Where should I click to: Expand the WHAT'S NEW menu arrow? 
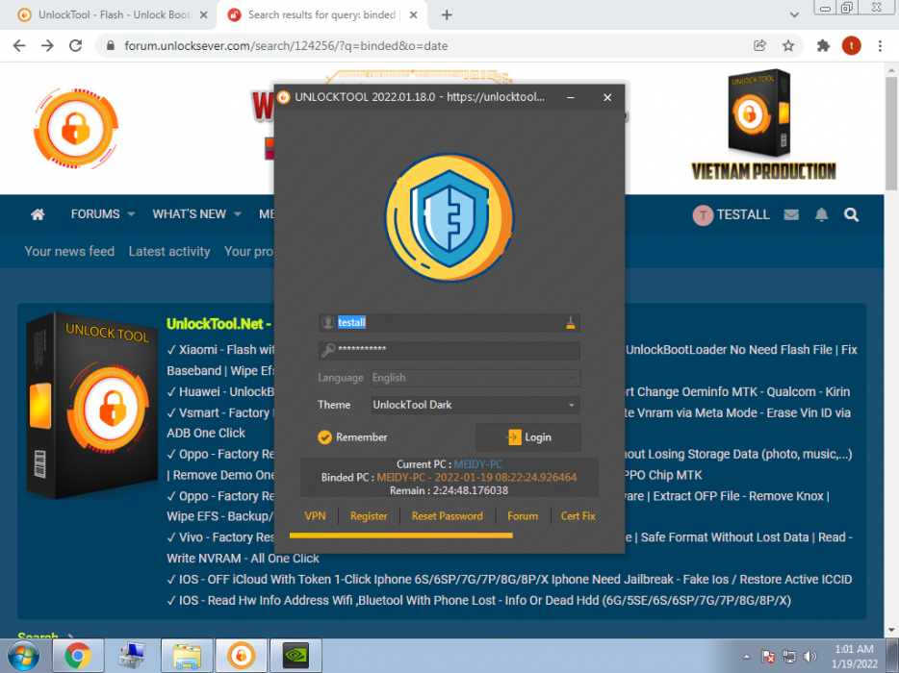(x=238, y=214)
